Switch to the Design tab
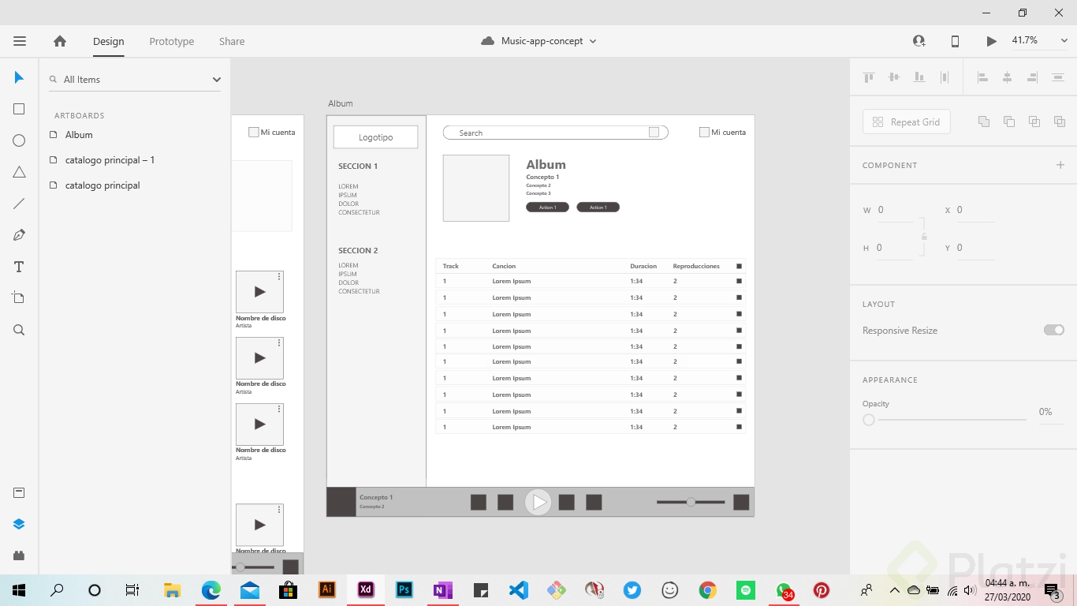This screenshot has width=1077, height=606. pos(109,41)
